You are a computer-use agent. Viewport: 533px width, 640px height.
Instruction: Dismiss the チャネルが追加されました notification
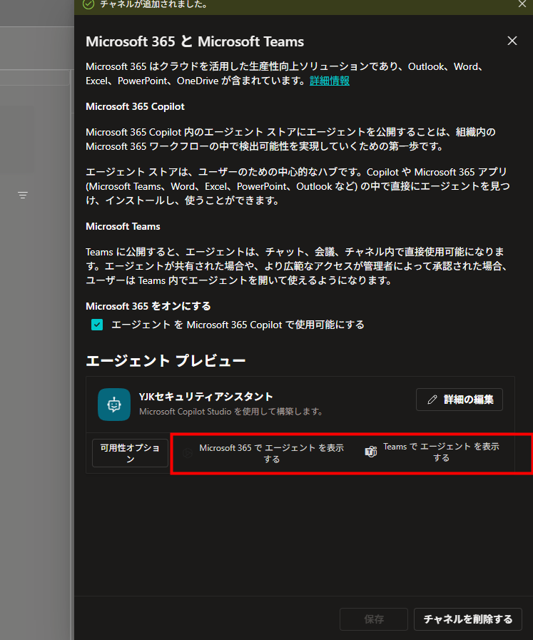522,4
